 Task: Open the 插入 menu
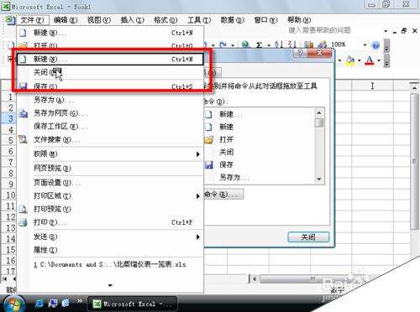[132, 20]
